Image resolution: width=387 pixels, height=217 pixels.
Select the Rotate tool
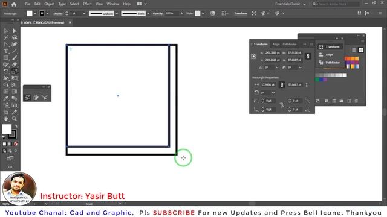(5, 71)
